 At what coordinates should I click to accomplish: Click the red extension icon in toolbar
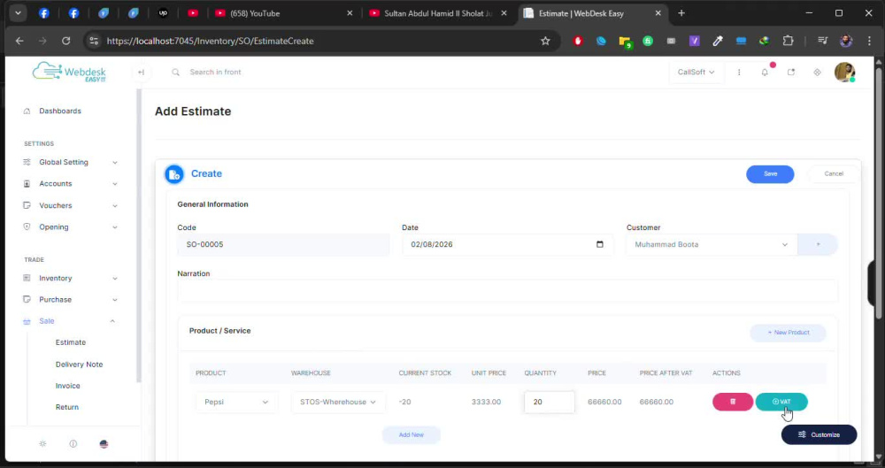pos(577,41)
